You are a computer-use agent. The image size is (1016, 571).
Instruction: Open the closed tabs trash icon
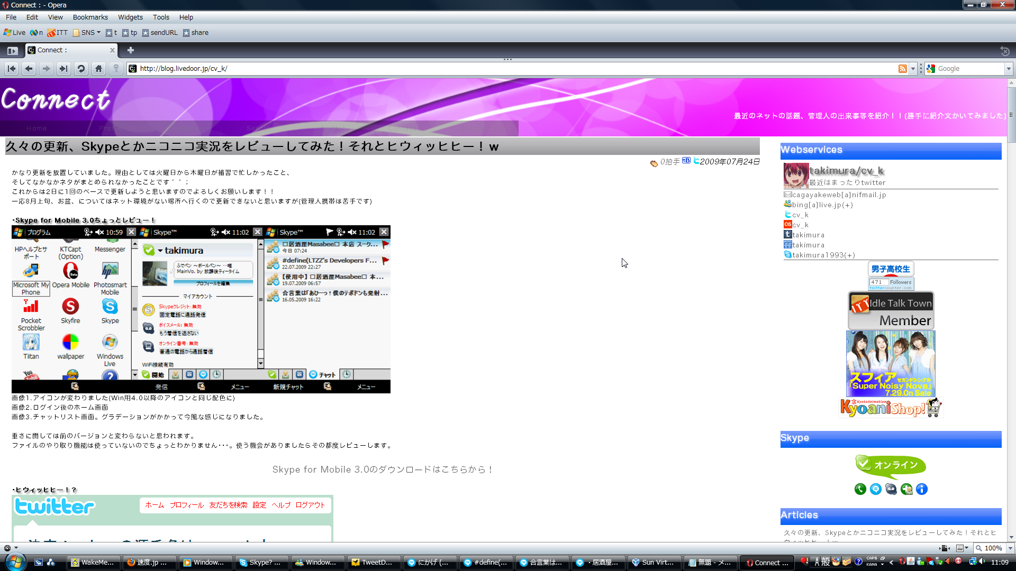pyautogui.click(x=1005, y=51)
